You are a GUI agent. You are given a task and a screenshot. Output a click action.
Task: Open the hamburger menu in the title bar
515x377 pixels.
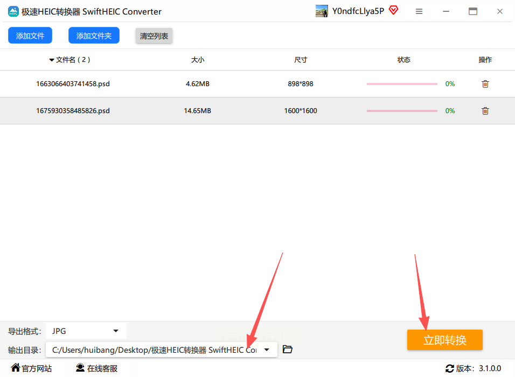(419, 11)
